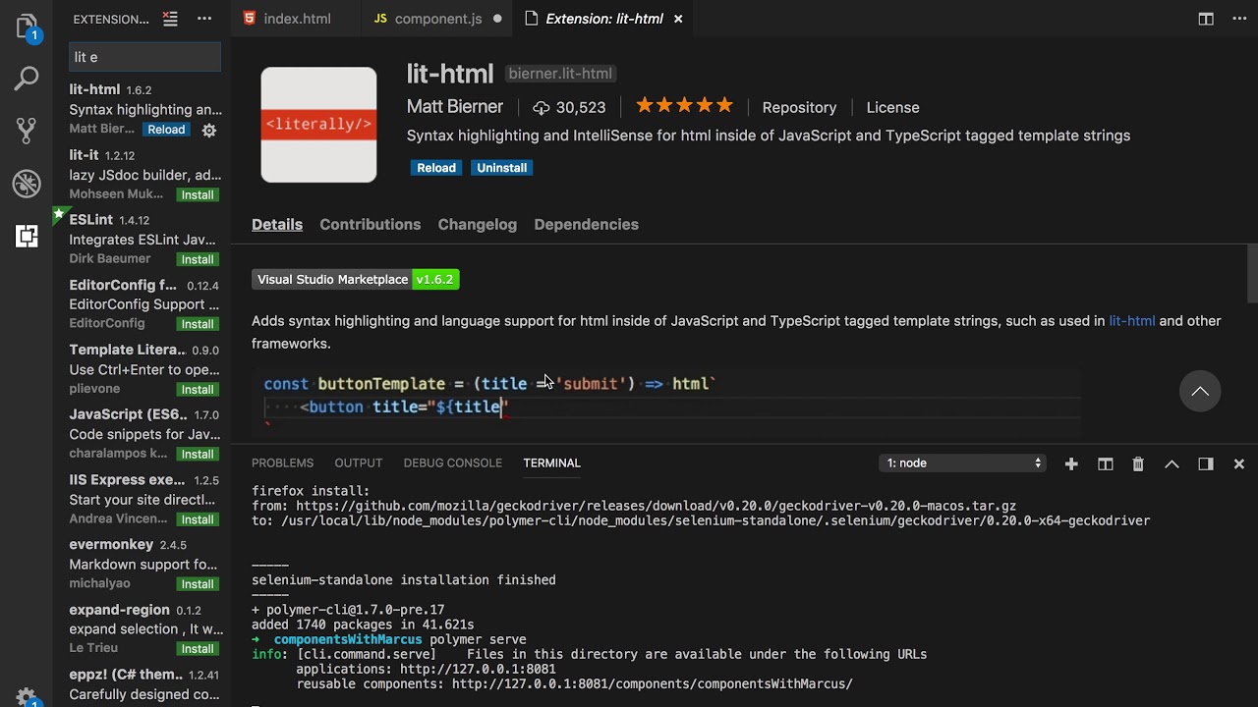Select the Terminal panel tab
Screen dimensions: 1258x707
[551, 463]
